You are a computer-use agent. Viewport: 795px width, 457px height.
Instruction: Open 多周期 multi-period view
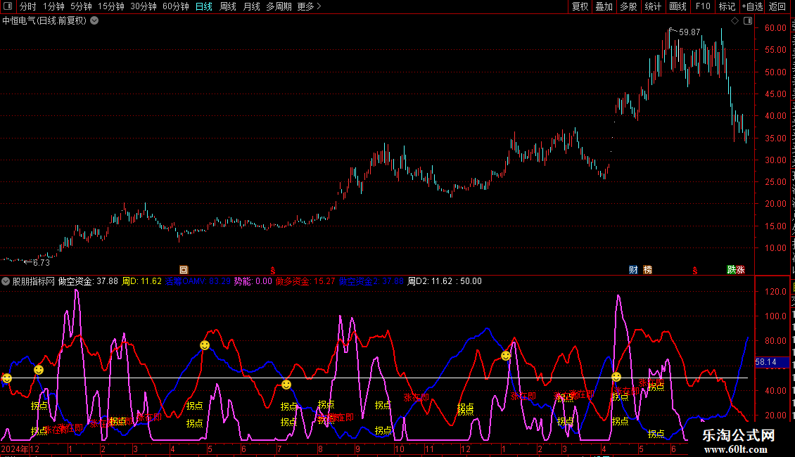click(x=279, y=6)
